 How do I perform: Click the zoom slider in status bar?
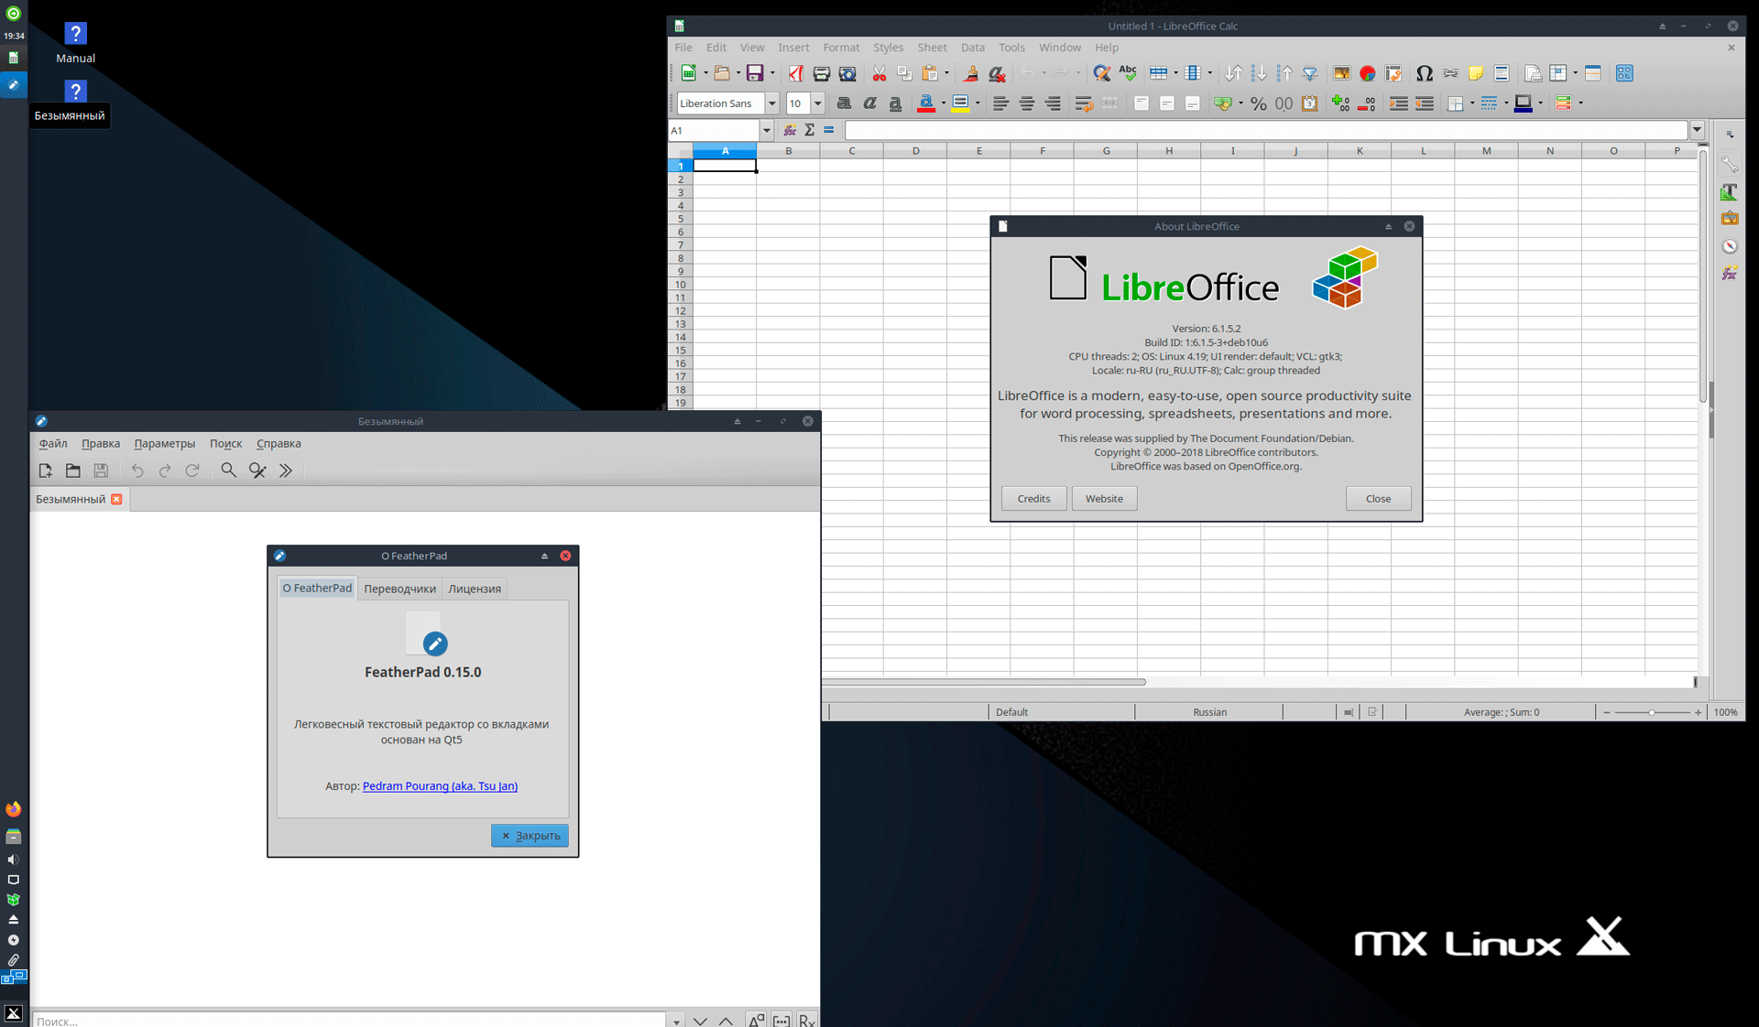1651,712
